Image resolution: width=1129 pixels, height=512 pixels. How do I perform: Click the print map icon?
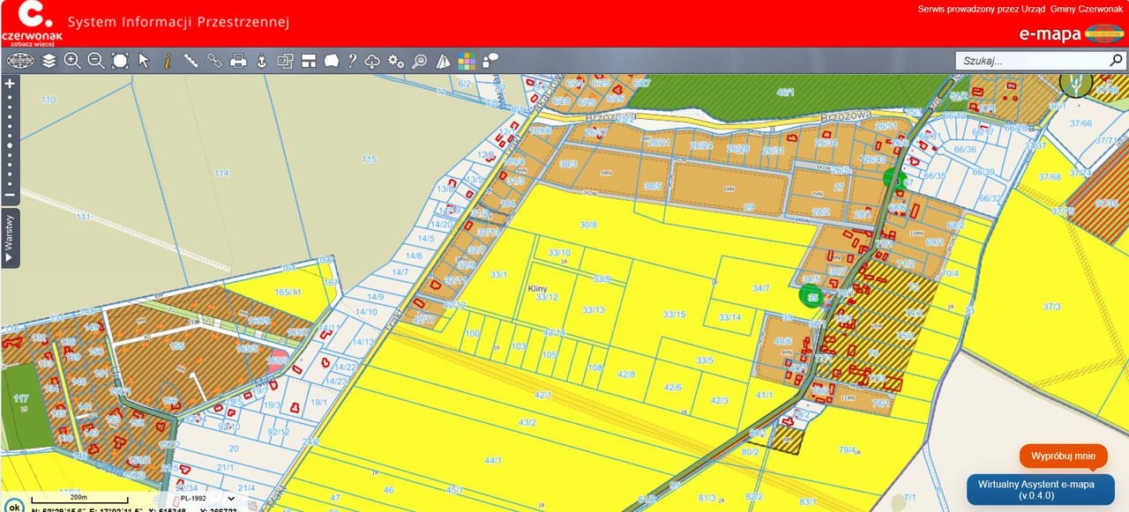tap(238, 61)
